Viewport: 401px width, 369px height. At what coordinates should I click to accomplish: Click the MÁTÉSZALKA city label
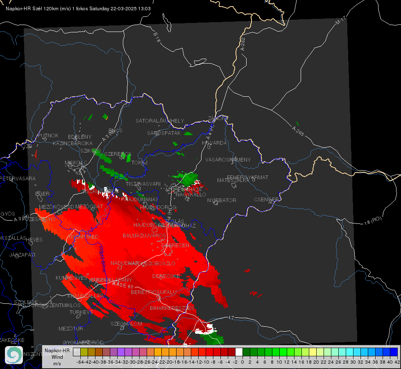point(233,180)
